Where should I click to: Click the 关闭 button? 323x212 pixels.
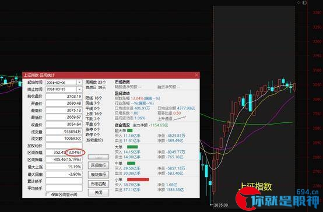pyautogui.click(x=99, y=193)
